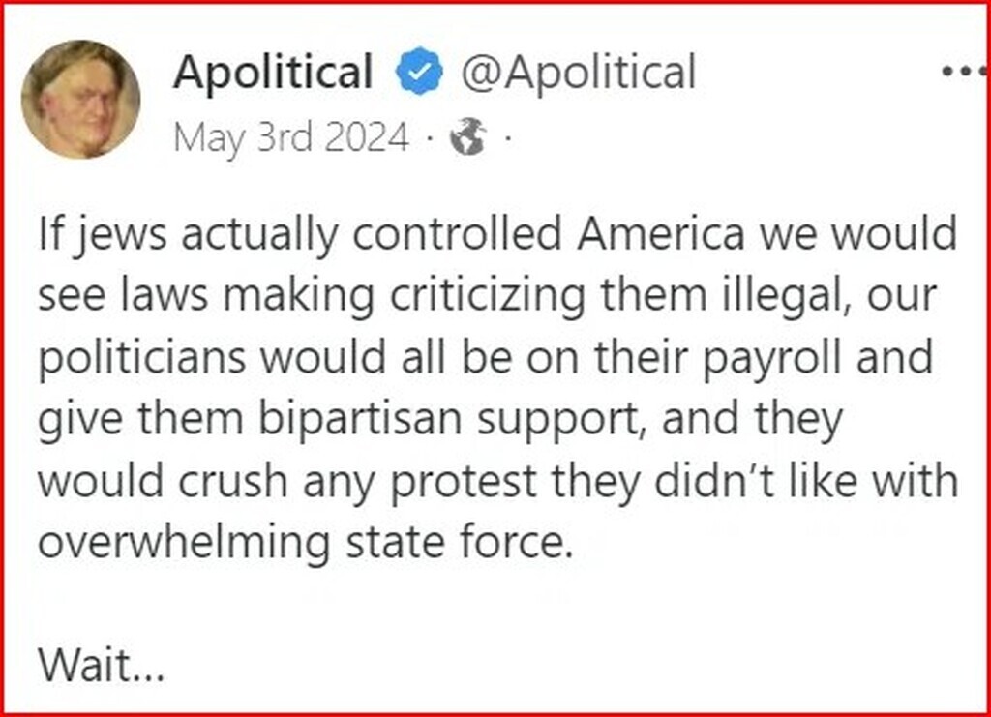This screenshot has height=717, width=991.
Task: Click the "May 3rd 2024" timestamp
Action: click(291, 139)
